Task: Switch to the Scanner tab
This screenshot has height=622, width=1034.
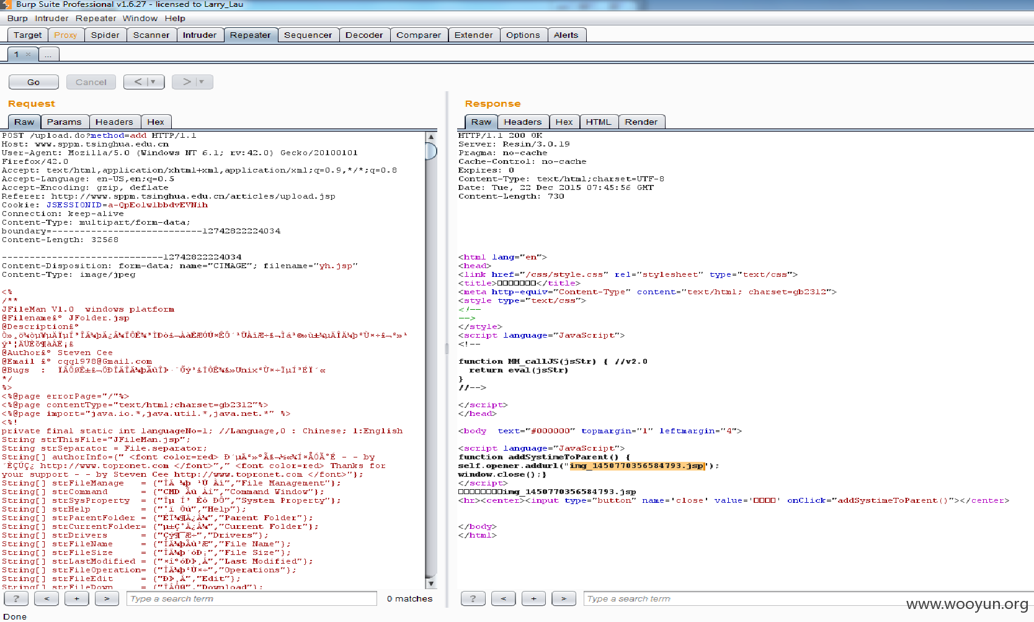Action: coord(151,35)
